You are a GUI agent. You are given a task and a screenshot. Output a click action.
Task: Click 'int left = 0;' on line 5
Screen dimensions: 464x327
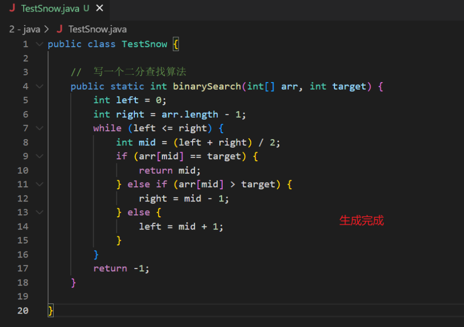(129, 101)
